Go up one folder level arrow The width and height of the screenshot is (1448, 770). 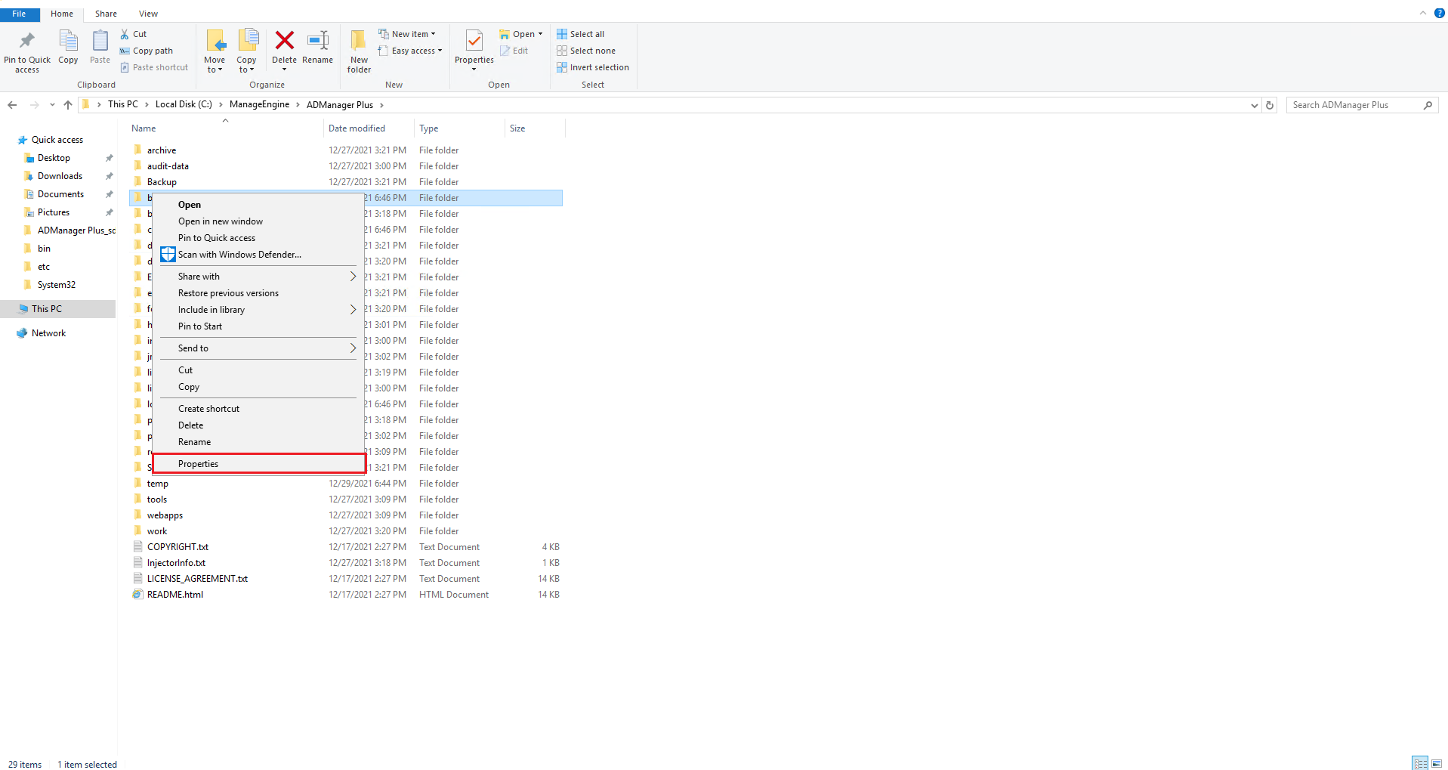(68, 105)
